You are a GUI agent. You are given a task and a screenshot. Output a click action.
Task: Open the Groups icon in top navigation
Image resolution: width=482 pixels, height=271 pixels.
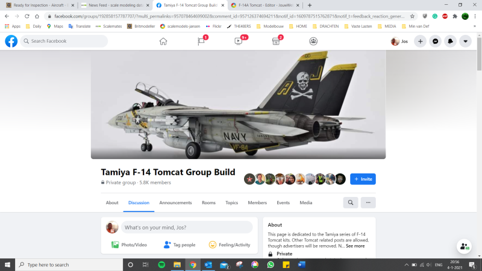[x=313, y=41]
